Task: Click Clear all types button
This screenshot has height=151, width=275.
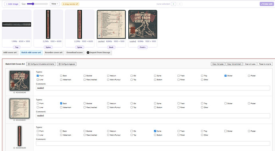Action: (x=250, y=64)
